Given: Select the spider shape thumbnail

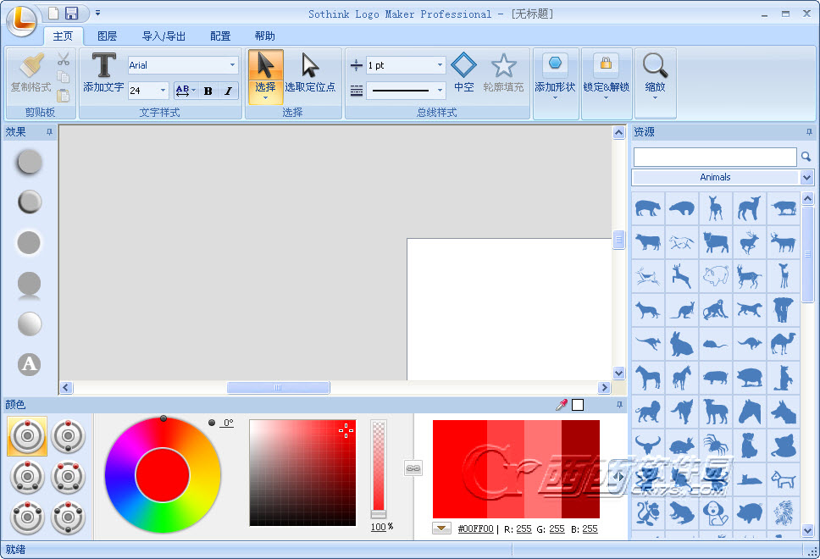Looking at the screenshot, I should click(x=716, y=445).
